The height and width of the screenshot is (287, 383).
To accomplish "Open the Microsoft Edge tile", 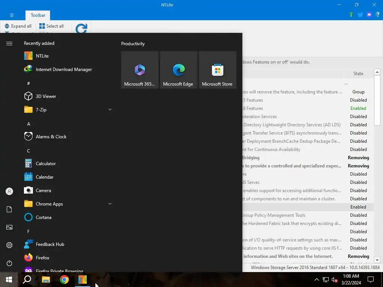I will tap(178, 70).
